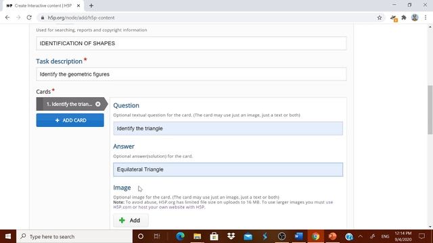The width and height of the screenshot is (433, 243).
Task: Launch Microsoft Edge from taskbar
Action: coord(180,236)
